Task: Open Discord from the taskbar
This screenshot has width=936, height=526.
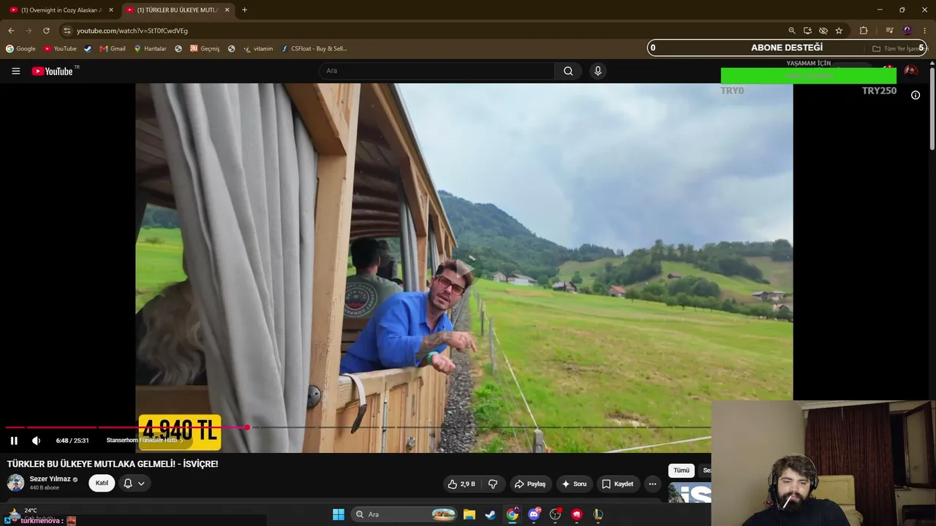Action: coord(534,514)
